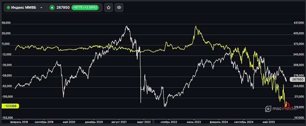This screenshot has width=306, height=126.
Task: Click the сентябрь 2019 date label
Action: tap(44, 122)
